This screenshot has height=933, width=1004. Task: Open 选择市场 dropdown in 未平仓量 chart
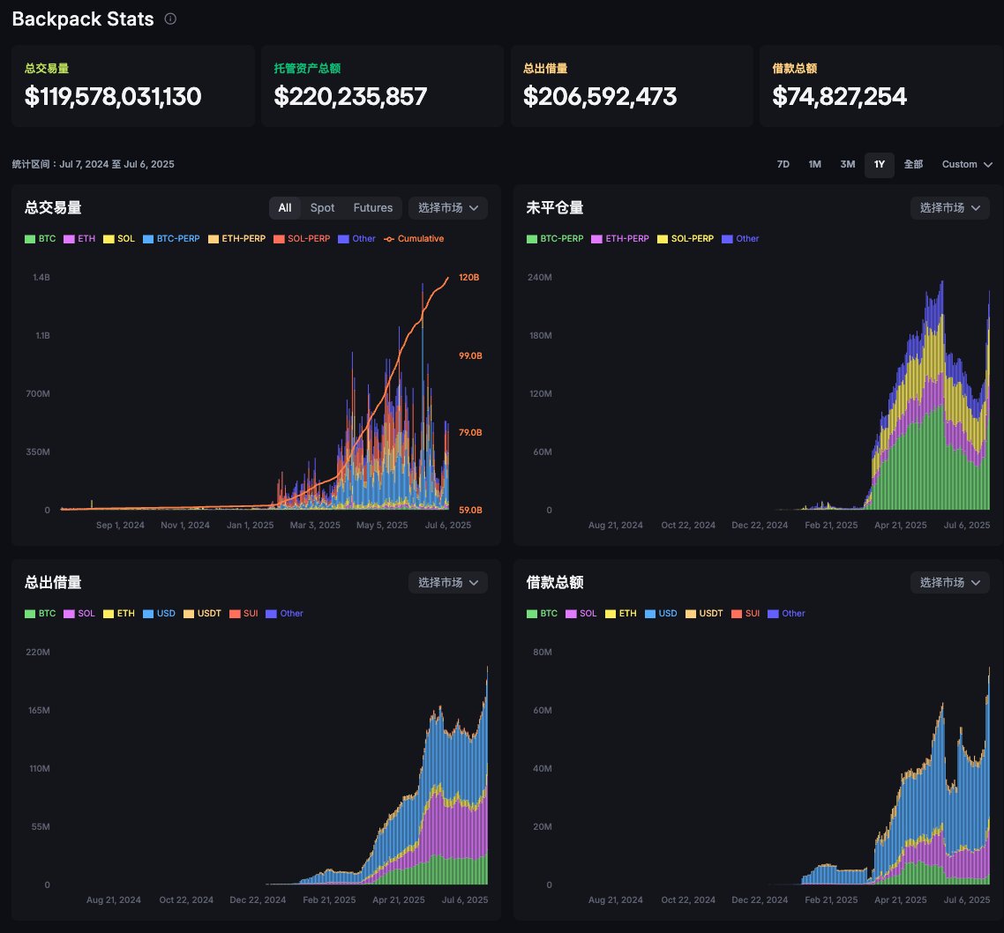tap(950, 208)
